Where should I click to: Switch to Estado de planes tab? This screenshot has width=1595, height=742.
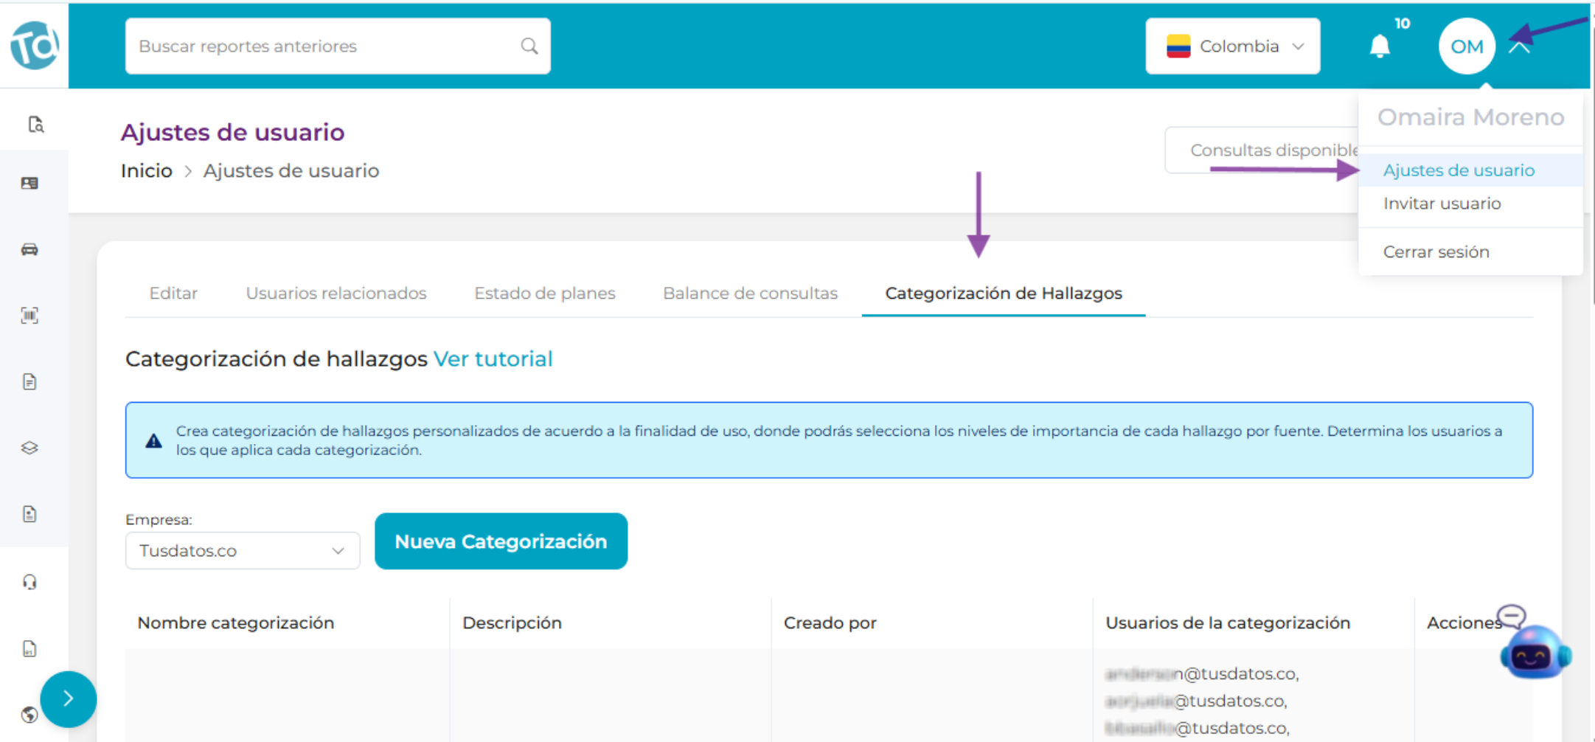tap(544, 293)
